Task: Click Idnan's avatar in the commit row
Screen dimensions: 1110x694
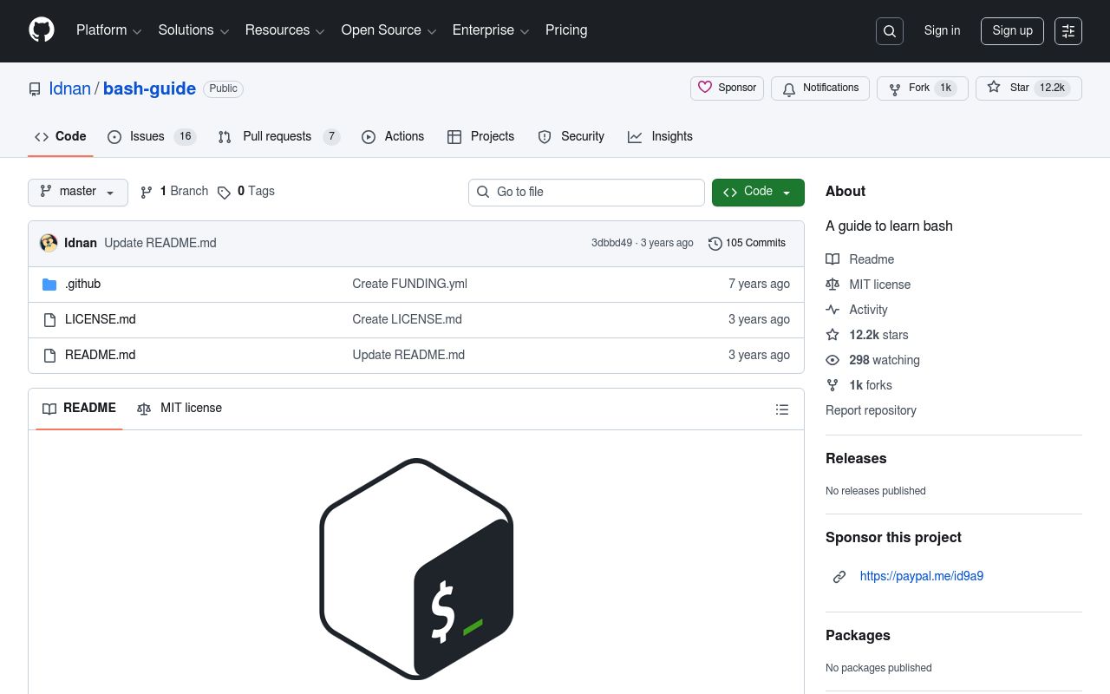Action: click(x=49, y=243)
